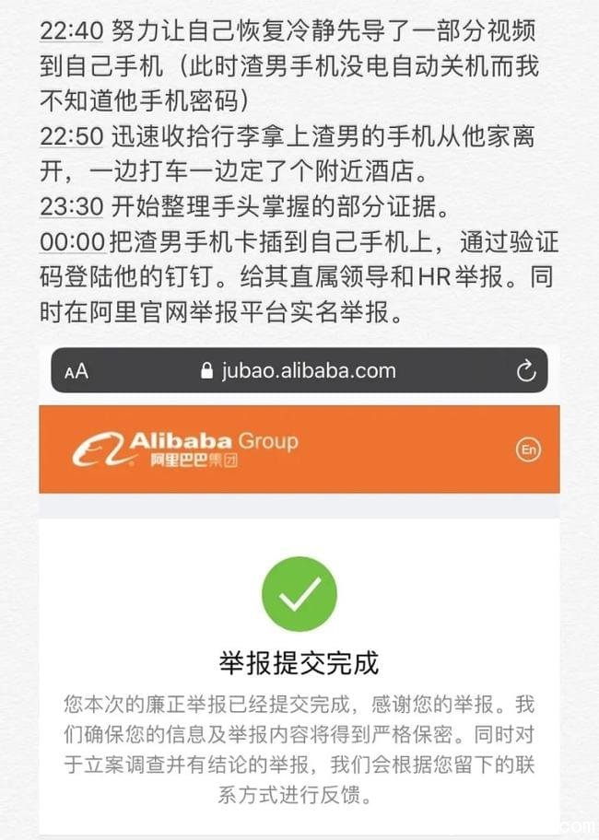This screenshot has height=840, width=599.
Task: Open the underlined 22:50 timestamp
Action: (x=71, y=136)
